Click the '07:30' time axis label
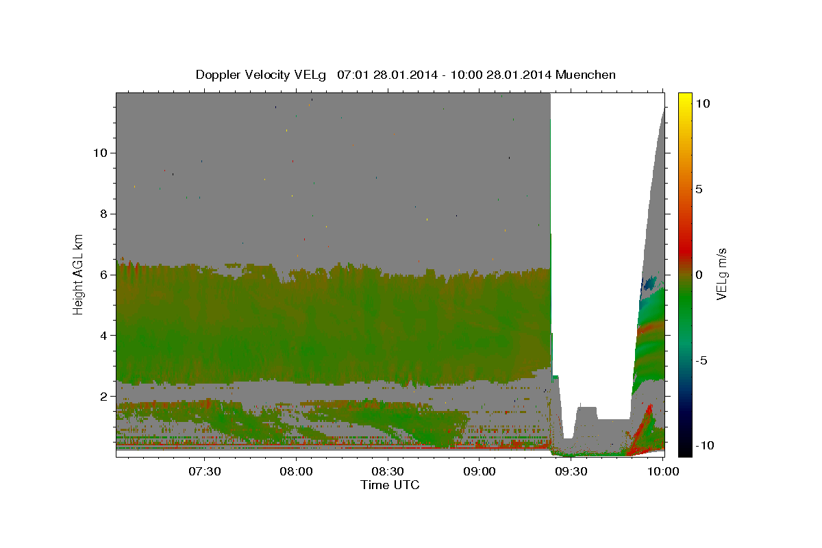The height and width of the screenshot is (548, 822). [x=205, y=472]
